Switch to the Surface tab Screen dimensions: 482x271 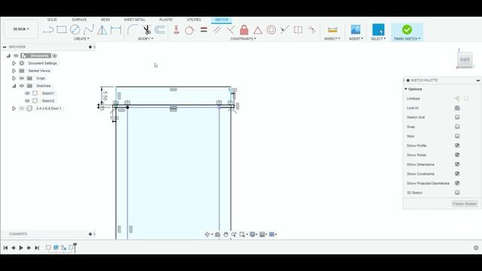pyautogui.click(x=79, y=20)
